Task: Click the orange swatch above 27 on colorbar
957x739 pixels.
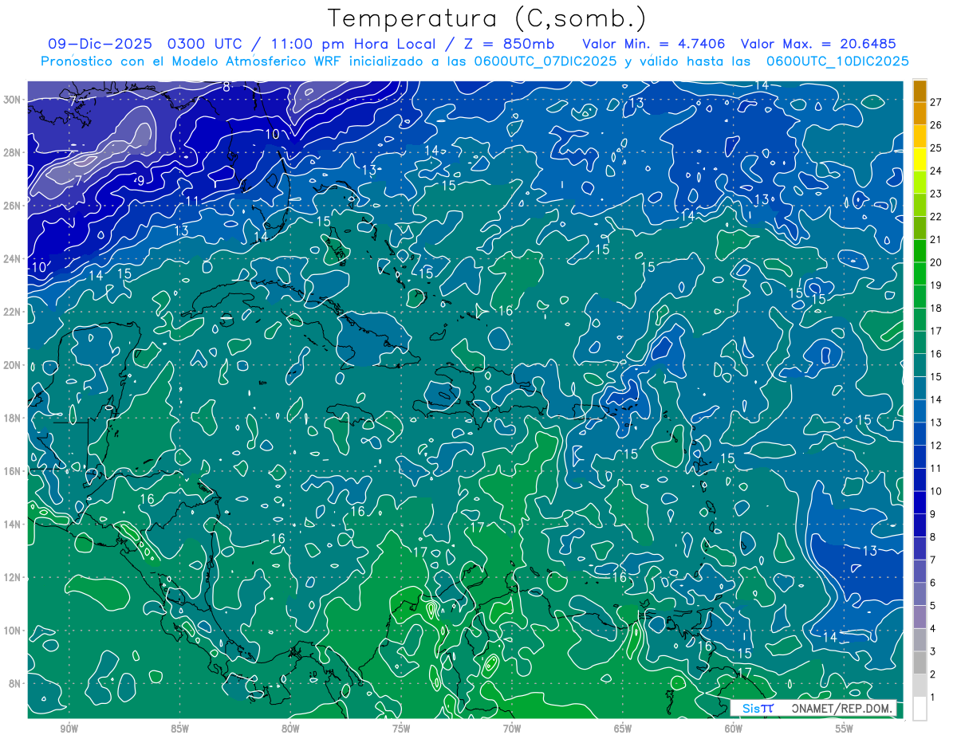Action: pyautogui.click(x=920, y=90)
